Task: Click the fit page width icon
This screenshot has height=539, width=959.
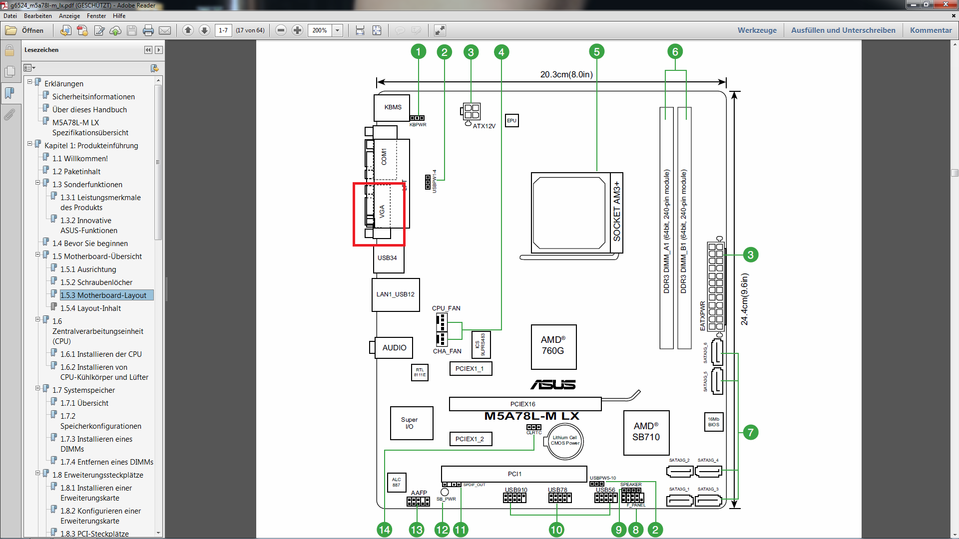Action: [360, 30]
